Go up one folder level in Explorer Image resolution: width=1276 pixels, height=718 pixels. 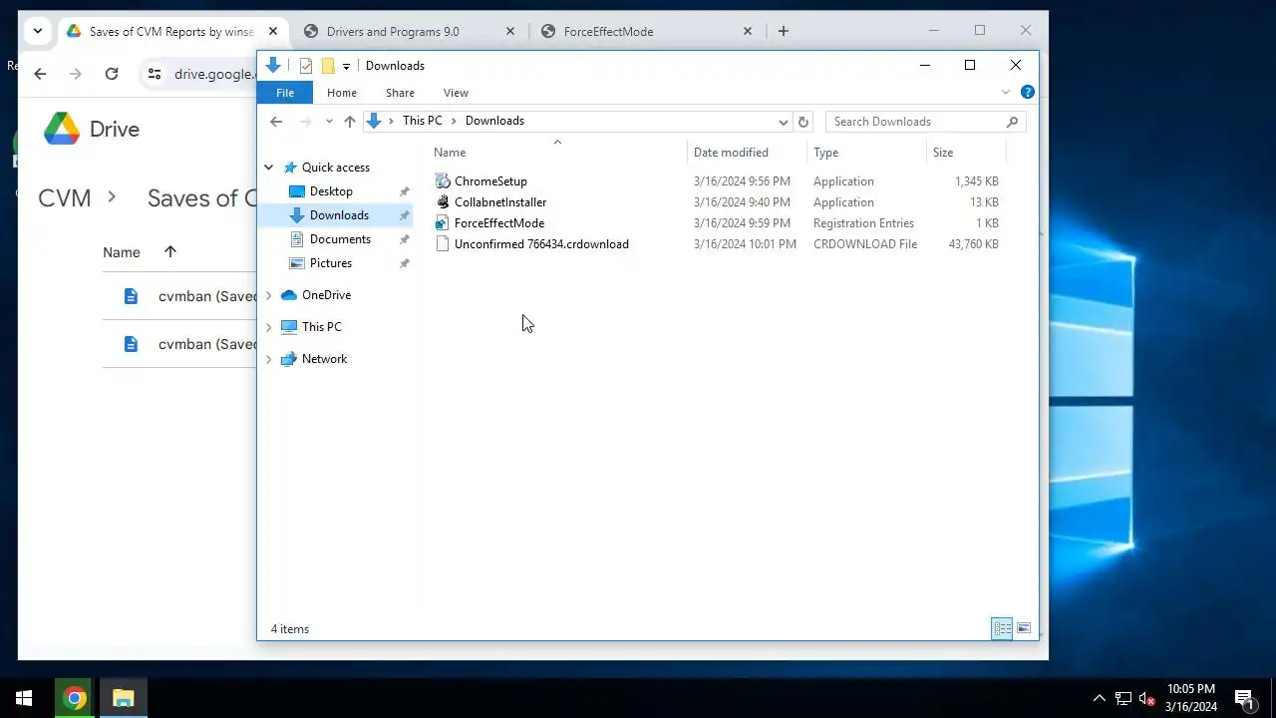350,122
